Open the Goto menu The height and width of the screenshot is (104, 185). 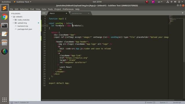[44, 9]
